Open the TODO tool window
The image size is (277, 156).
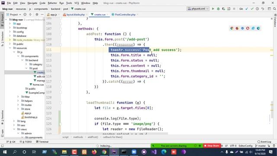pyautogui.click(x=26, y=142)
